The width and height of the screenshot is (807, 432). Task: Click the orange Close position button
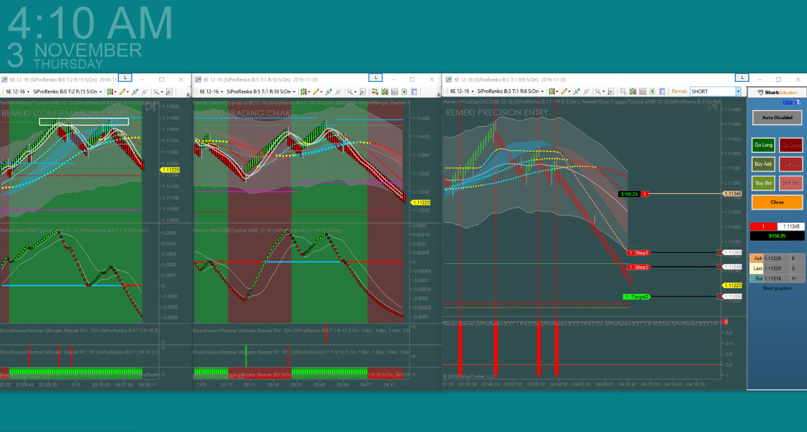click(777, 202)
